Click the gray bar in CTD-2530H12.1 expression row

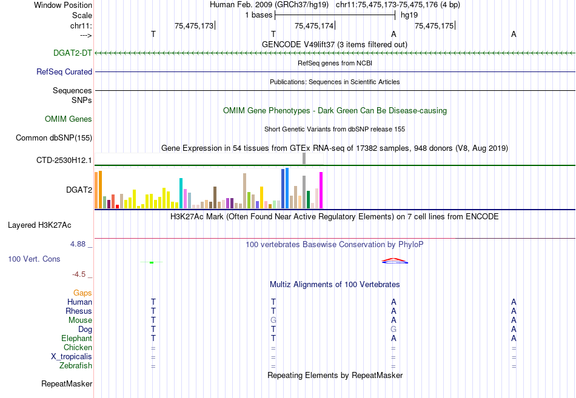pos(304,159)
